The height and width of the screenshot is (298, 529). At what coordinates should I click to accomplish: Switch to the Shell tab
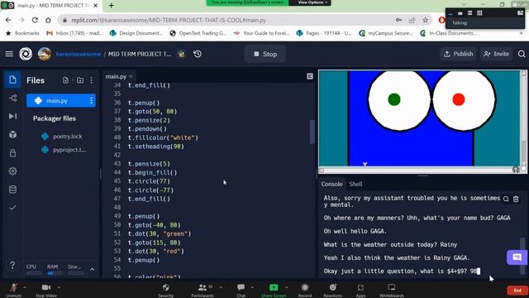click(355, 184)
